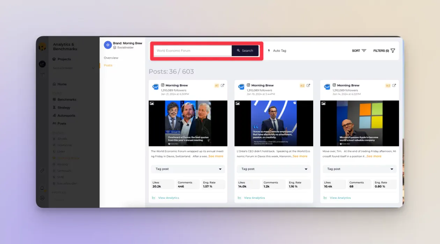Select the Later brand in sidebar
Image resolution: width=440 pixels, height=244 pixels.
(x=59, y=152)
